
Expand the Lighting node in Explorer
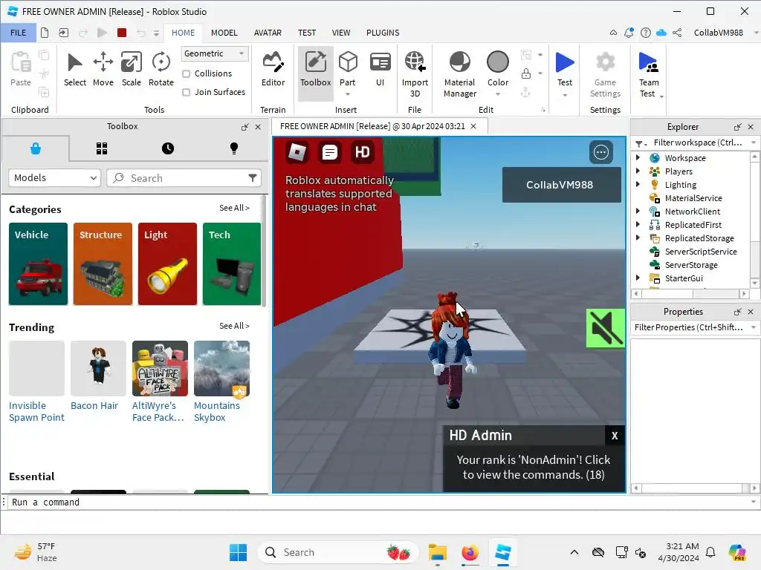pos(638,184)
